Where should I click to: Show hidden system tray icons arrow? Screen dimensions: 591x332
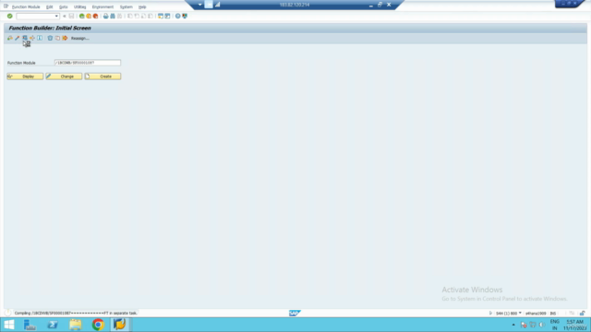pos(513,325)
